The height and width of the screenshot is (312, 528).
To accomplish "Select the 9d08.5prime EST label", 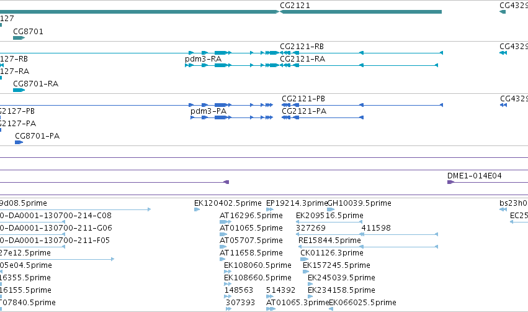I will click(23, 203).
